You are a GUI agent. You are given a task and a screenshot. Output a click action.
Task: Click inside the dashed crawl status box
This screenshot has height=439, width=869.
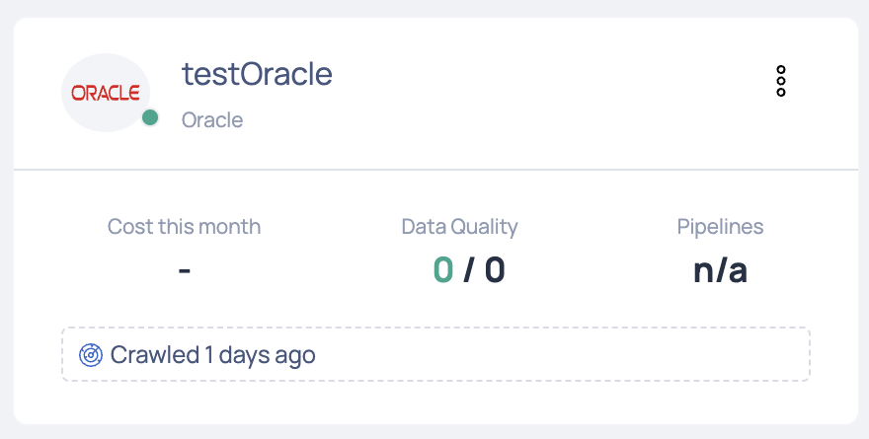pos(435,354)
